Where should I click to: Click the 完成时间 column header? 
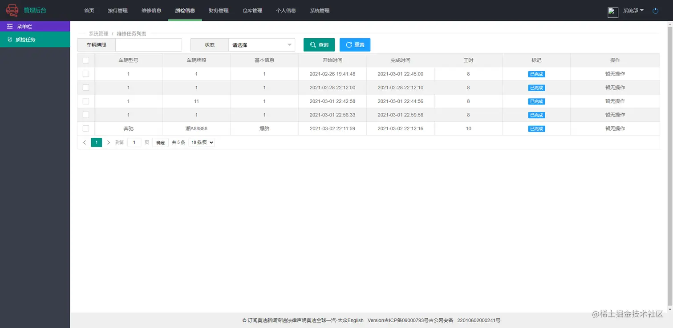point(400,60)
